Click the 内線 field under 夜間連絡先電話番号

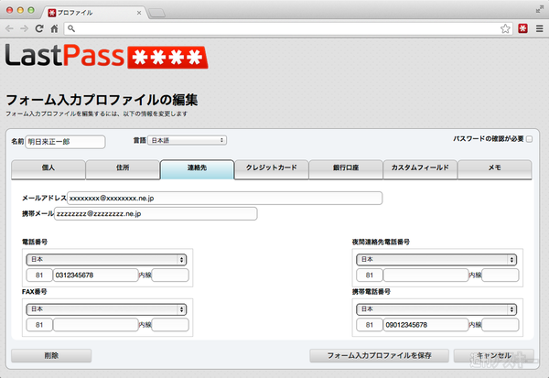click(x=501, y=275)
